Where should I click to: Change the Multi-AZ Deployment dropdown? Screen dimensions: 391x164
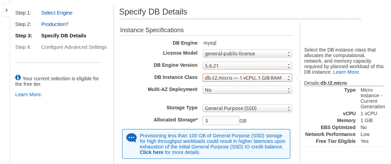247,90
